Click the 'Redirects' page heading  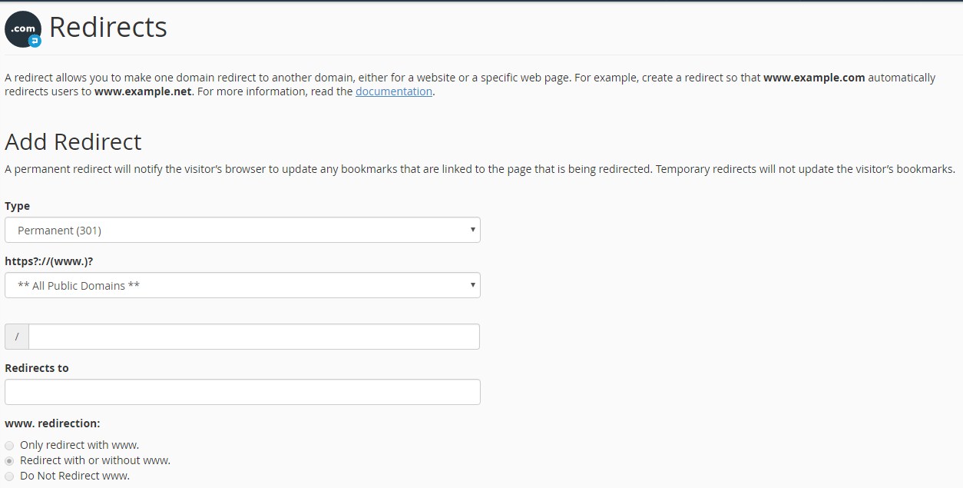(x=108, y=27)
